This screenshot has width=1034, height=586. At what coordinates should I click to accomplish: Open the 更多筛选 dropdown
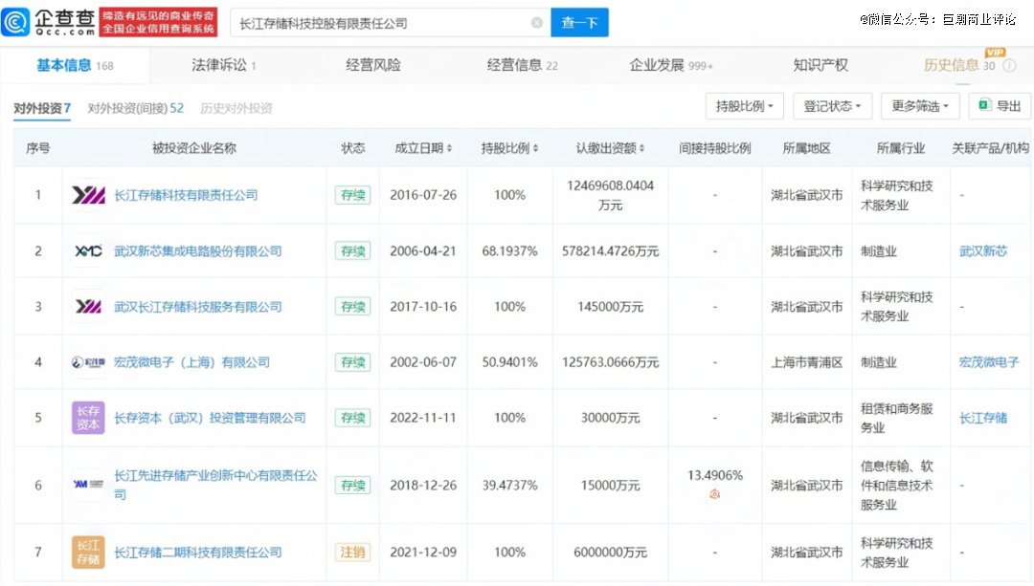[x=920, y=106]
